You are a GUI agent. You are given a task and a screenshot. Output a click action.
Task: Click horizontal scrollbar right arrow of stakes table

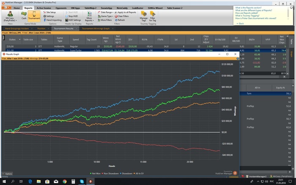(x=284, y=76)
